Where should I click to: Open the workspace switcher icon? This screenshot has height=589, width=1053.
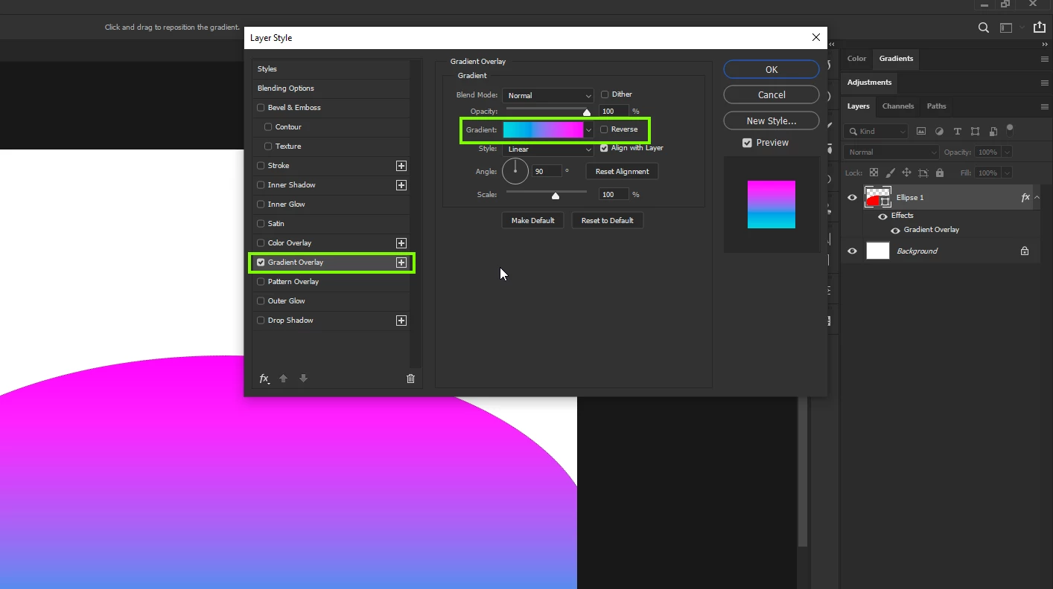[x=1006, y=28]
